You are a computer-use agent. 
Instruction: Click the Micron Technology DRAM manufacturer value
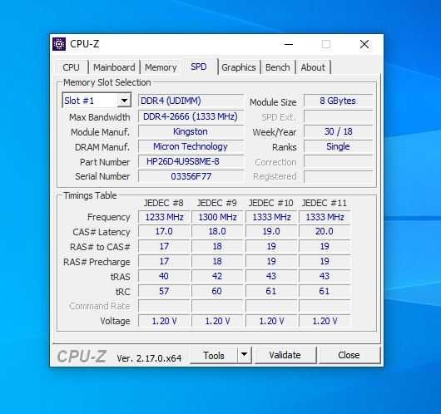(x=191, y=146)
